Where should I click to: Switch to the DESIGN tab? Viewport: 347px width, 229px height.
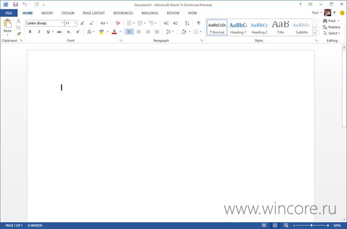coord(68,13)
